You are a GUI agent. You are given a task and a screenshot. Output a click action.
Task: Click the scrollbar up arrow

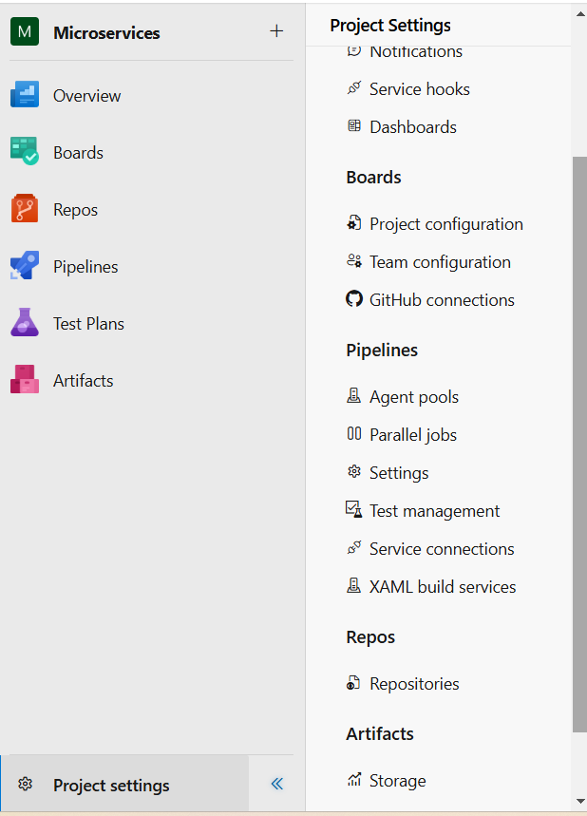coord(579,13)
